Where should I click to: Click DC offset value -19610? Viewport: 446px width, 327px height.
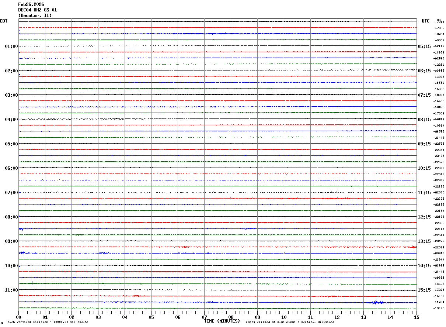point(439,125)
